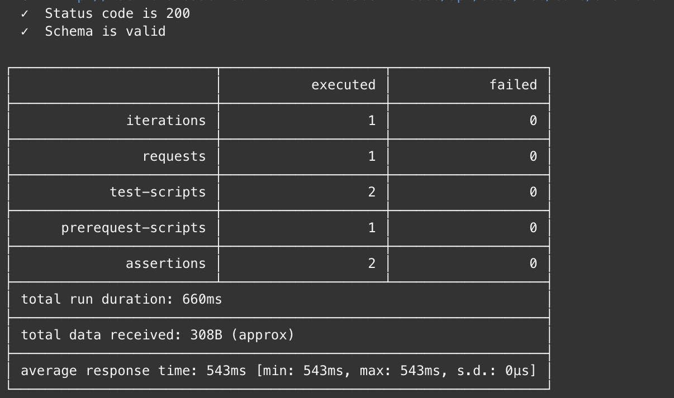This screenshot has width=674, height=398.
Task: Click the failed count for requests
Action: (x=533, y=156)
